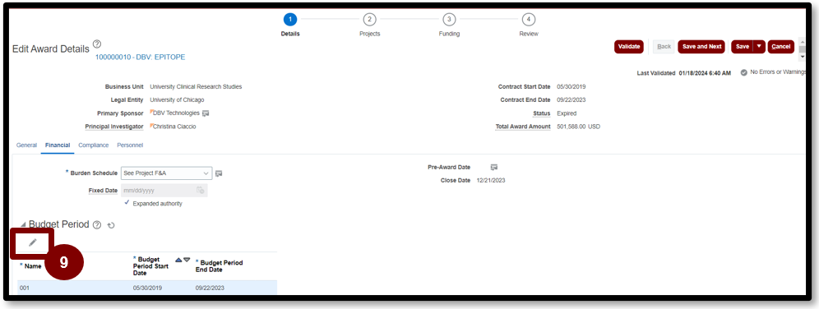This screenshot has height=309, width=819.
Task: Click the icon next to Burden Schedule dropdown
Action: click(219, 173)
